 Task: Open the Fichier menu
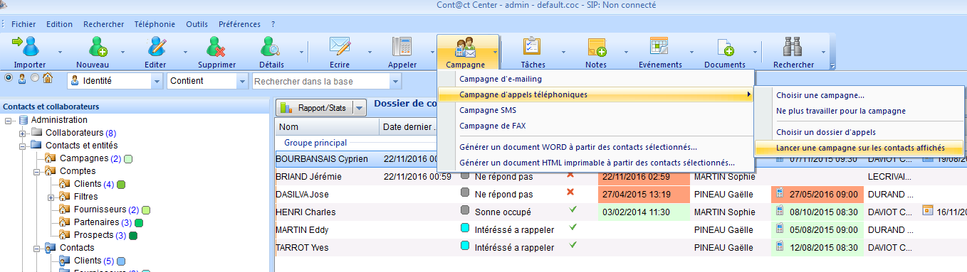click(x=23, y=24)
